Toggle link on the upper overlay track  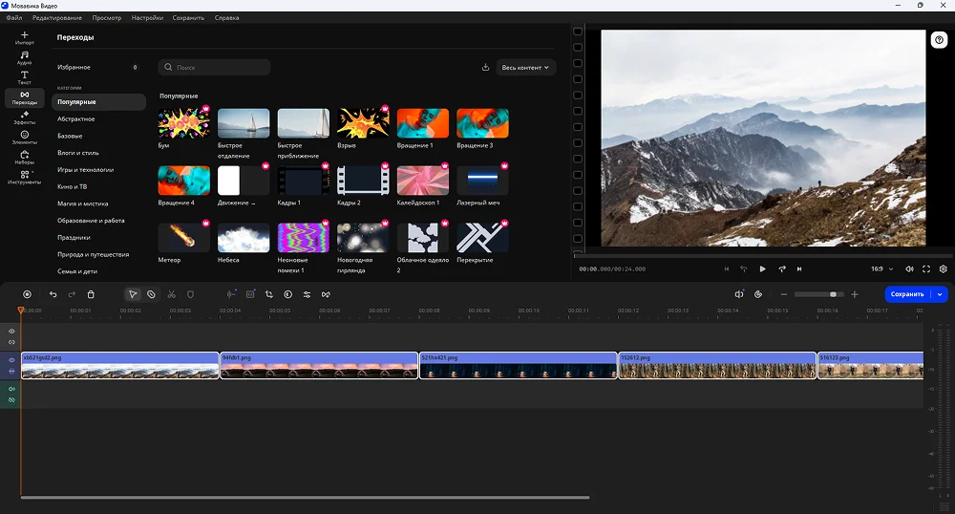click(11, 342)
